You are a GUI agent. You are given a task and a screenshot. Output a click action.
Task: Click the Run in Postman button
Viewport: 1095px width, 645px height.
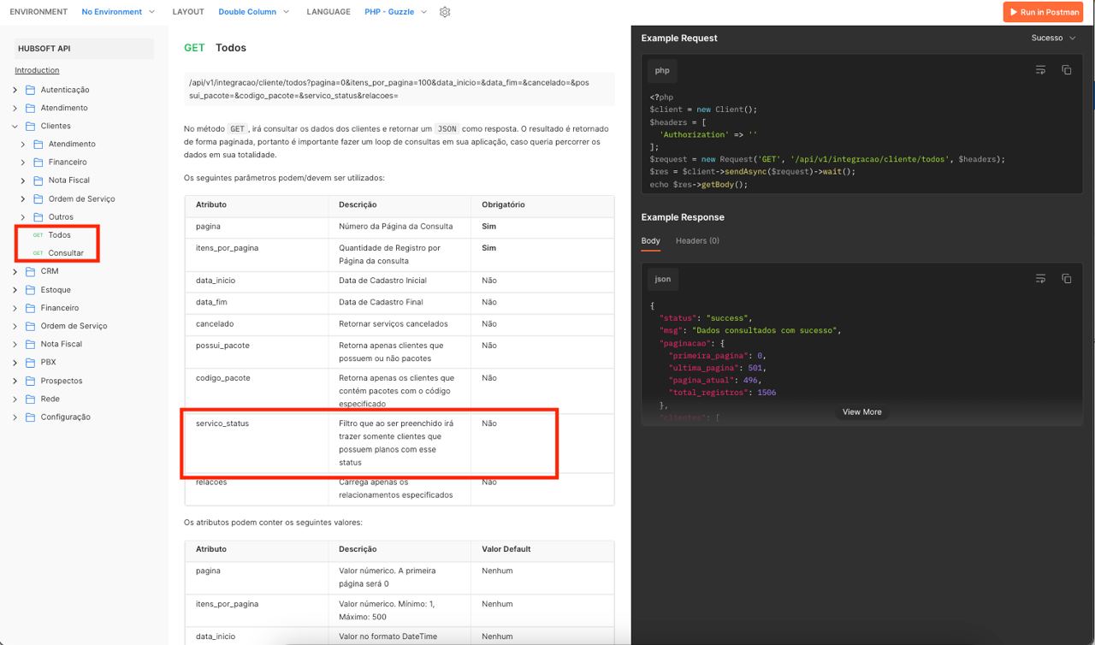coord(1043,12)
